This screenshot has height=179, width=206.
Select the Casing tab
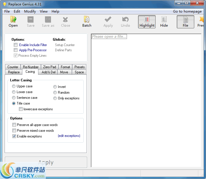pyautogui.click(x=30, y=72)
